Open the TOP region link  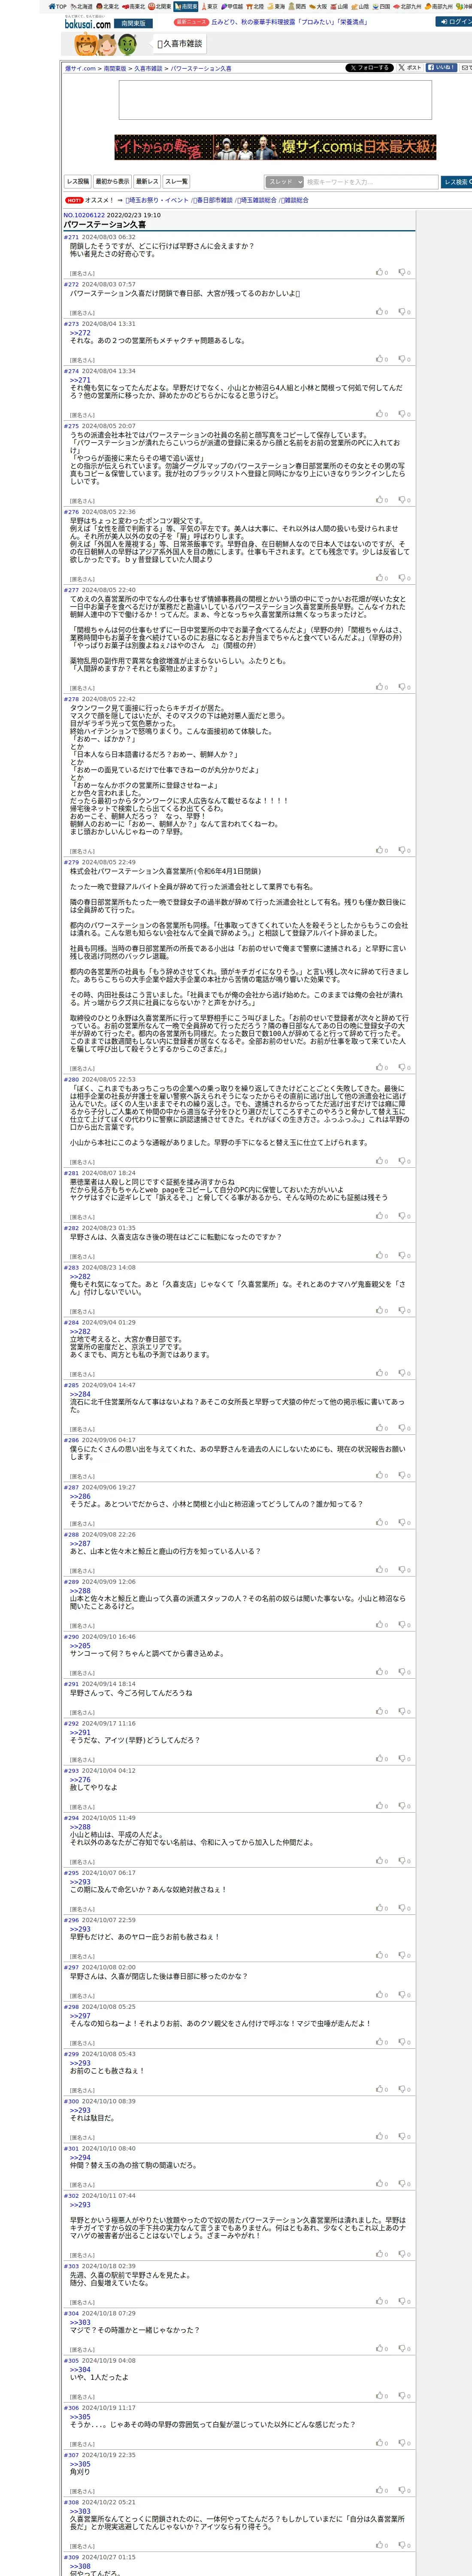click(57, 6)
